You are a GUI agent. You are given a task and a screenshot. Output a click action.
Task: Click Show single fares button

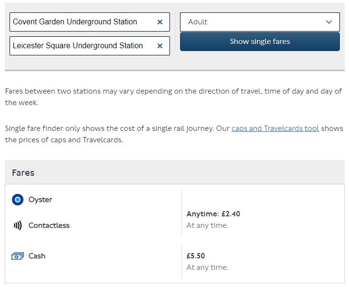click(x=260, y=42)
